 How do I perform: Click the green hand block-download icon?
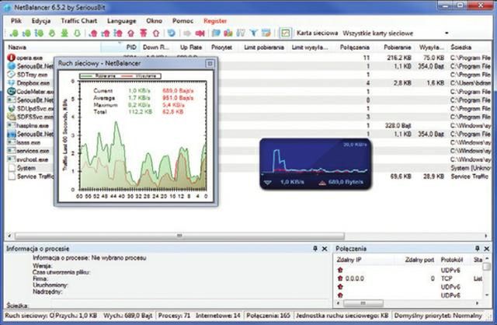coord(52,33)
